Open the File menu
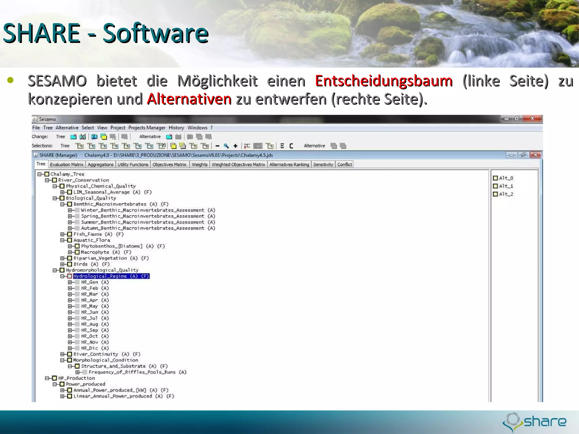 [36, 128]
